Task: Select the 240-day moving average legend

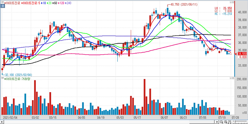Action: pos(68,3)
